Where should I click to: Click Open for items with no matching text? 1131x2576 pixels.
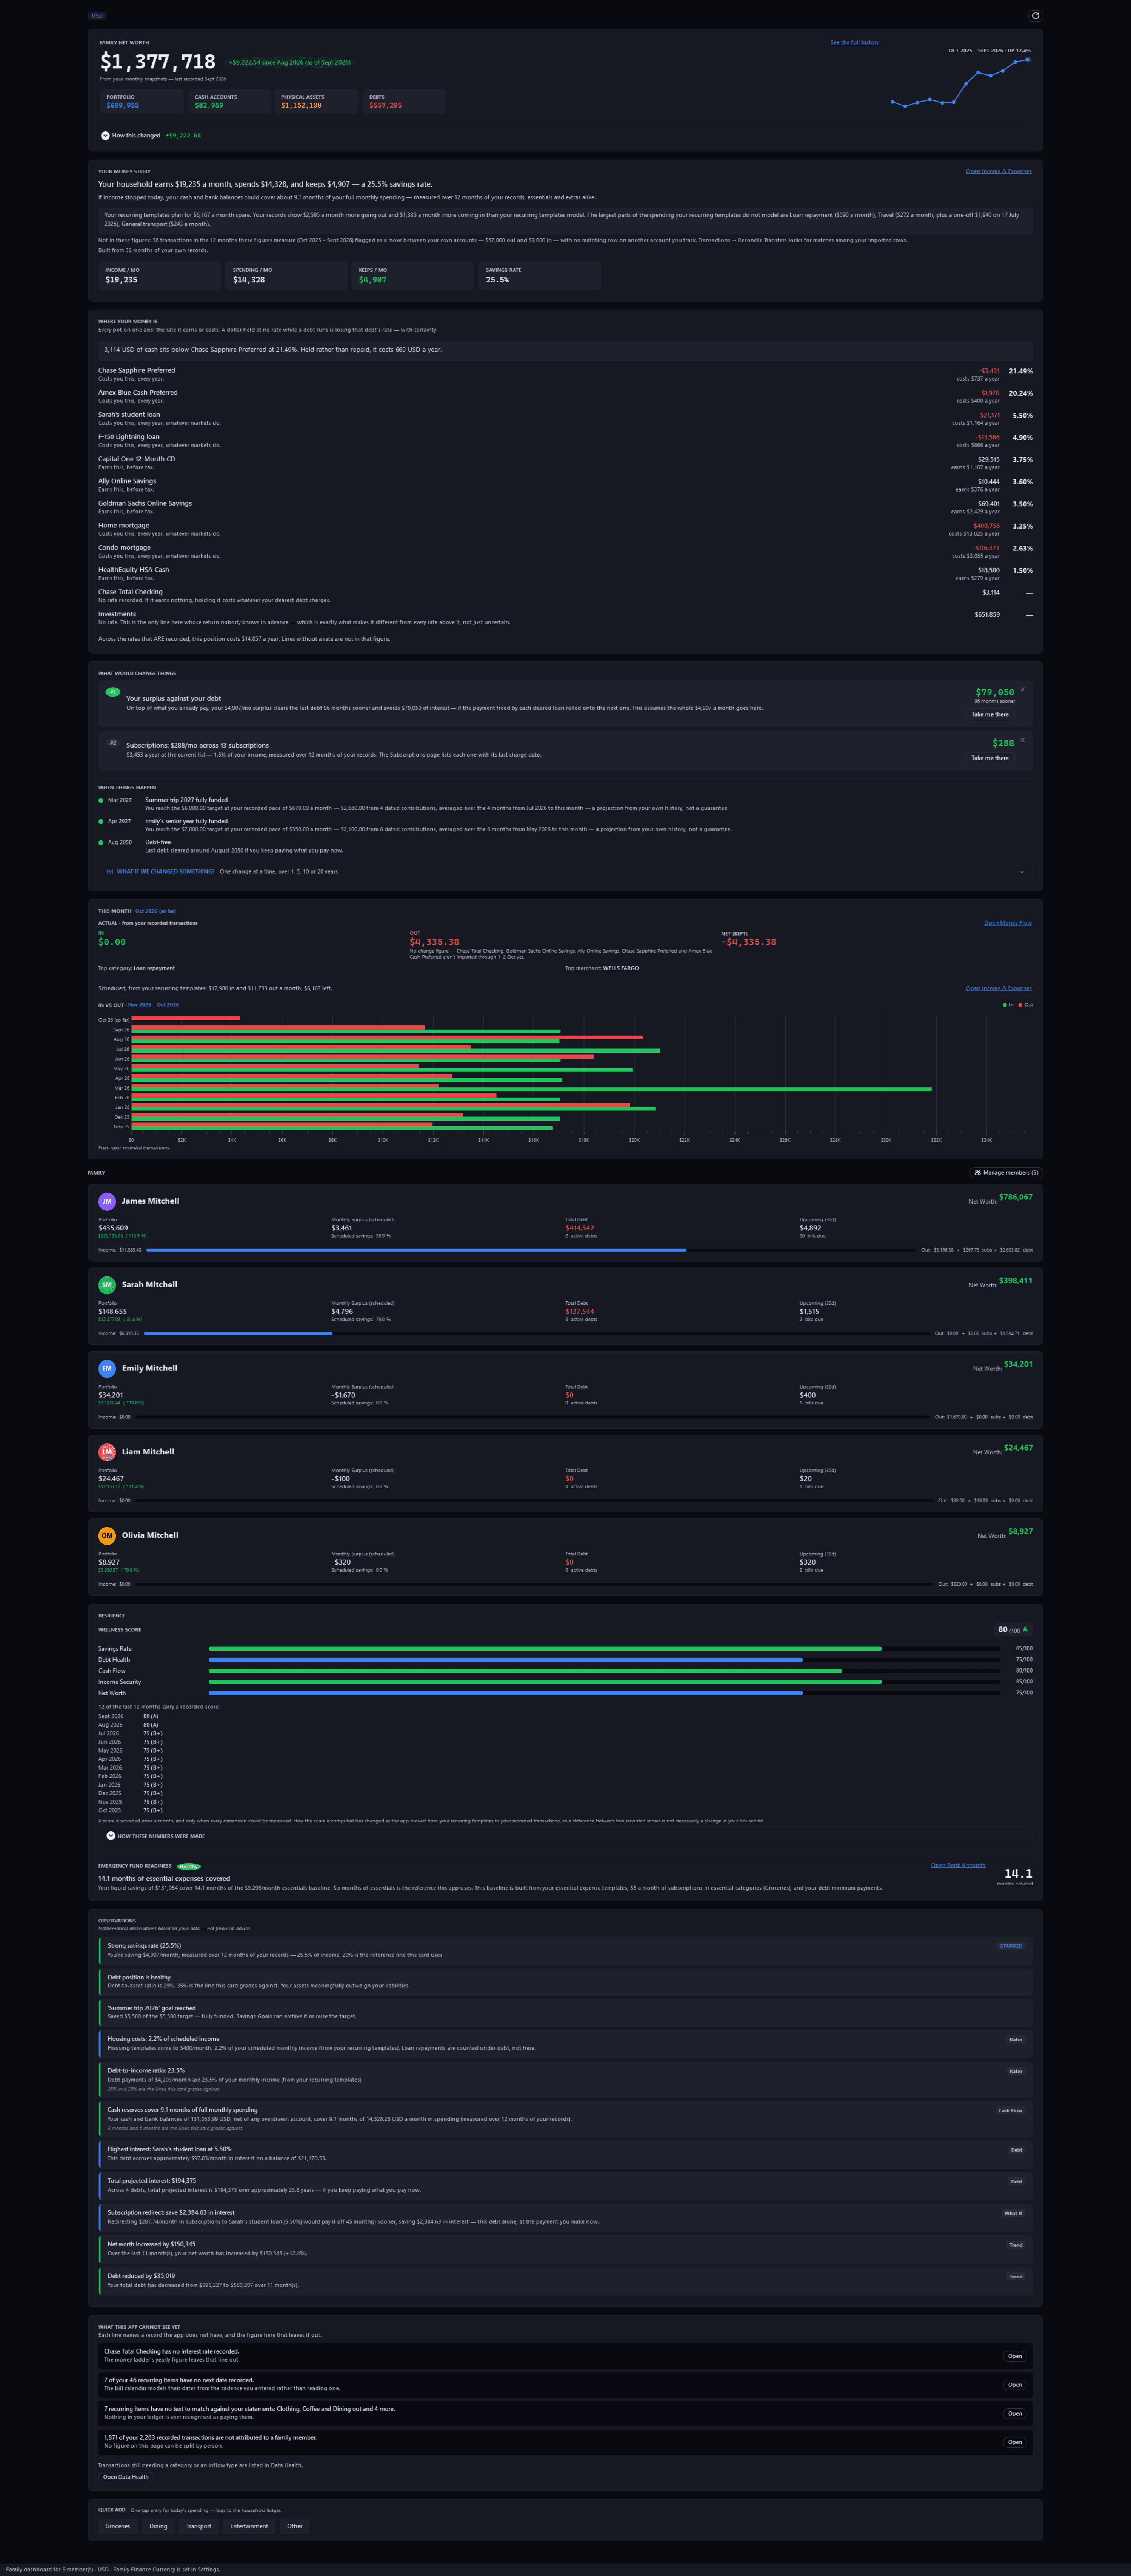pyautogui.click(x=1015, y=2414)
